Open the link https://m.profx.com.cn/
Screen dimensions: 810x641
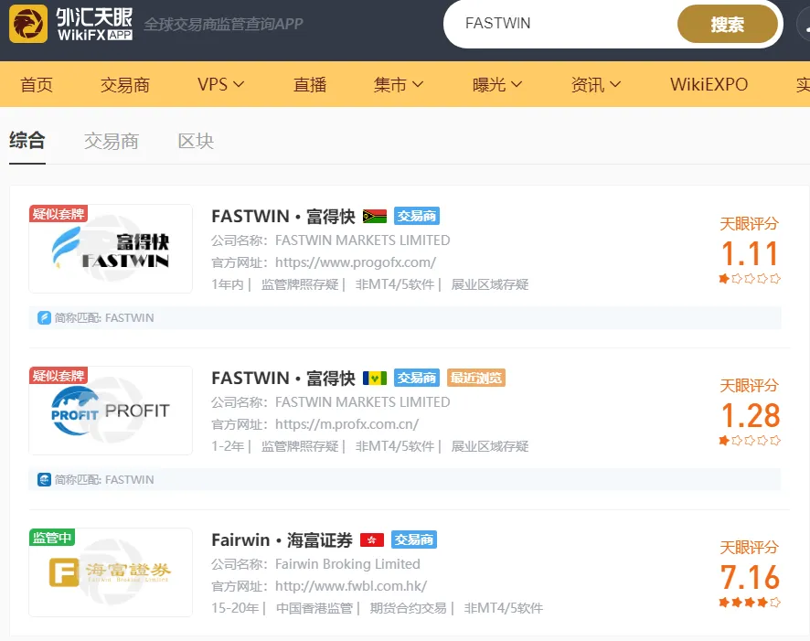tap(346, 424)
